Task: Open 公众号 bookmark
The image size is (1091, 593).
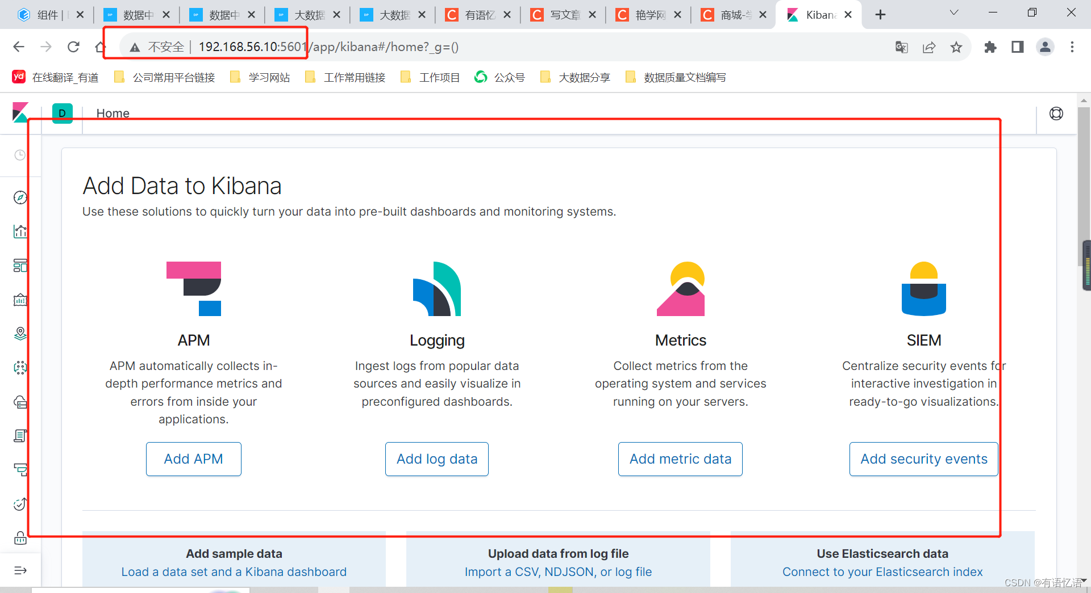Action: pos(500,77)
